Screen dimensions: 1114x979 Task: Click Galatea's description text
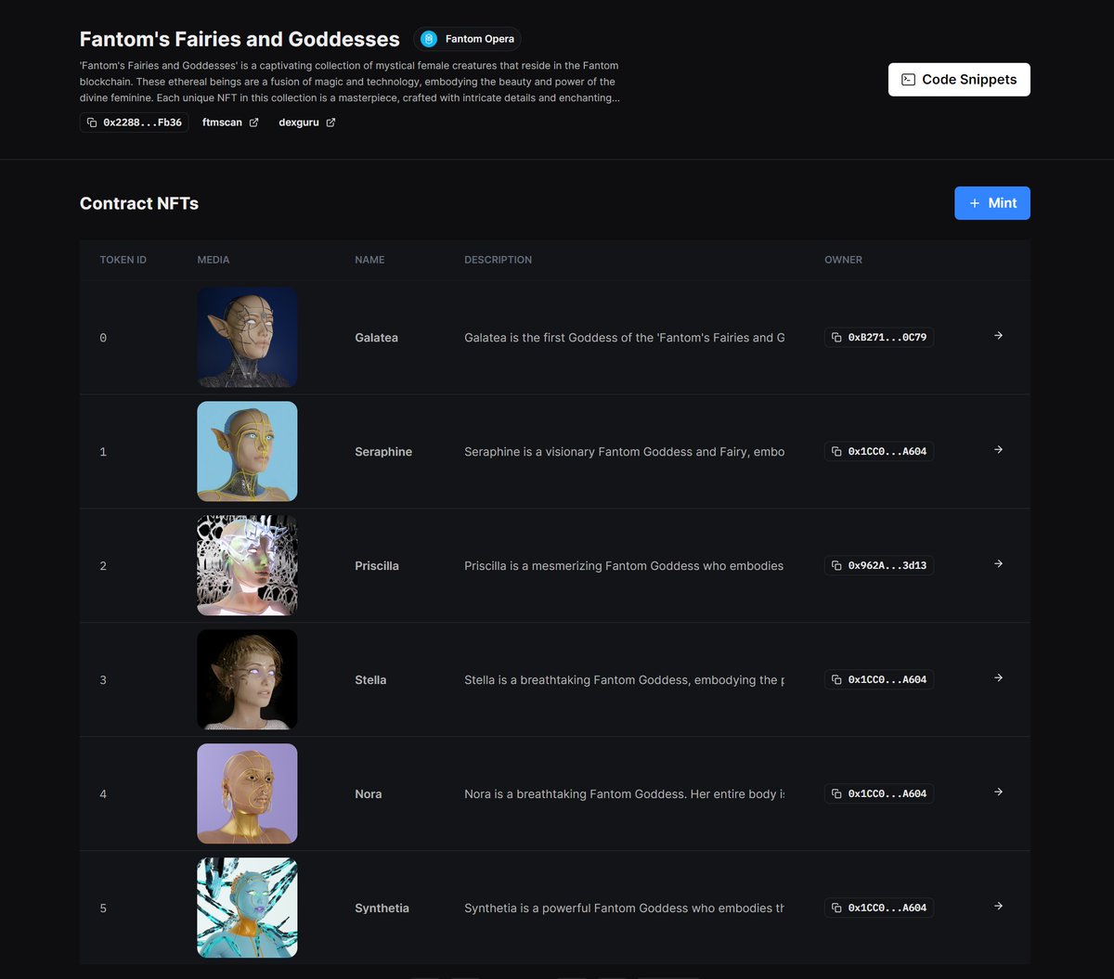click(x=624, y=338)
